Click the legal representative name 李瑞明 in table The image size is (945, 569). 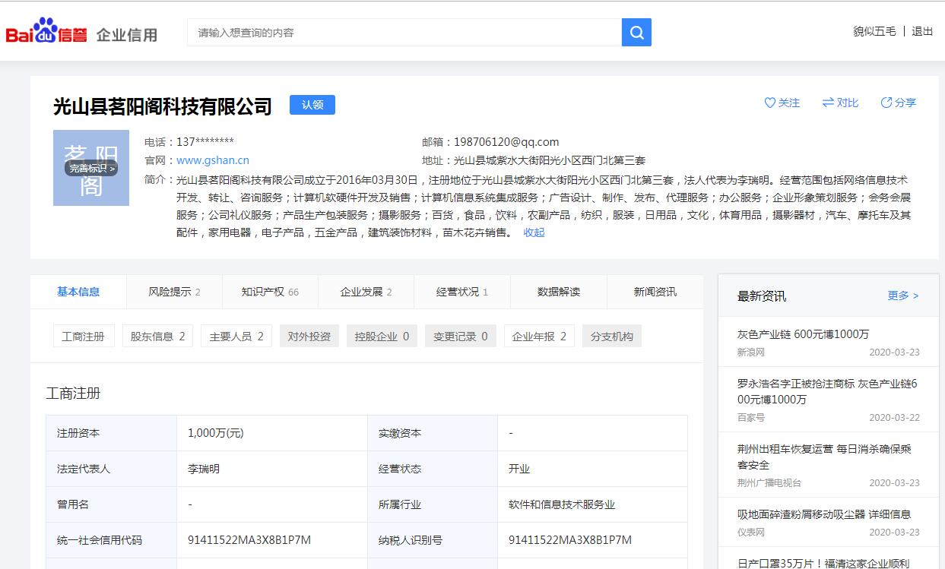pos(204,469)
